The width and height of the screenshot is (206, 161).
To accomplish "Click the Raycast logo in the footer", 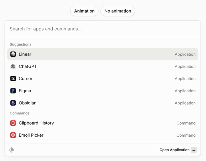I will 12,150.
